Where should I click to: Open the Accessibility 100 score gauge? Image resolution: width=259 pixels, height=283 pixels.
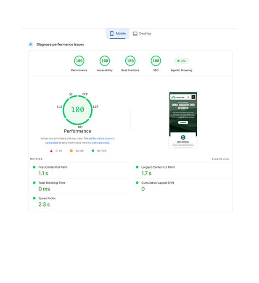(x=105, y=61)
